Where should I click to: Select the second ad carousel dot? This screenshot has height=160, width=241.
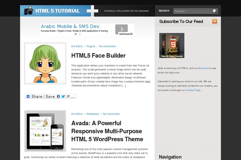(x=80, y=34)
